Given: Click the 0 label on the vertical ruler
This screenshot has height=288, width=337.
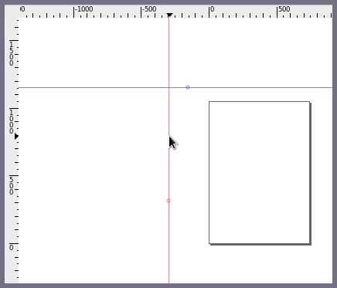Looking at the screenshot, I should pyautogui.click(x=12, y=248).
